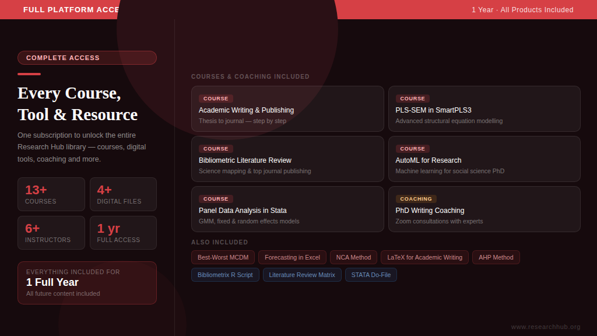The height and width of the screenshot is (336, 597).
Task: Open the 1 Full Year pricing panel
Action: pyautogui.click(x=87, y=282)
